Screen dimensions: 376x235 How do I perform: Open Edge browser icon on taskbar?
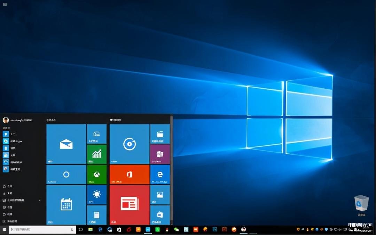[100, 229]
